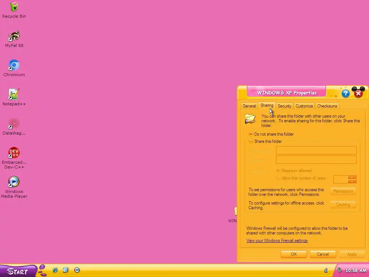Viewport: 369px width, 277px height.
Task: Click the Permissions button
Action: [x=343, y=191]
